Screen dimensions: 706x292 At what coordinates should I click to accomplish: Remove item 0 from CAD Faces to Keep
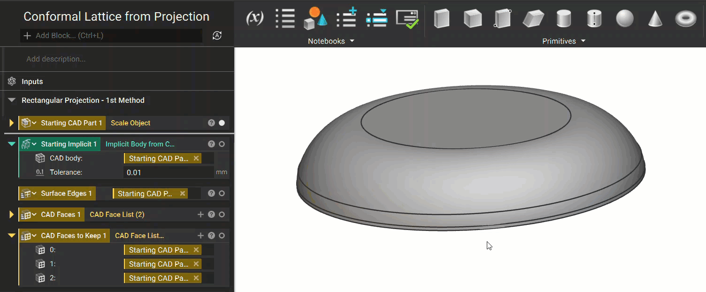196,250
